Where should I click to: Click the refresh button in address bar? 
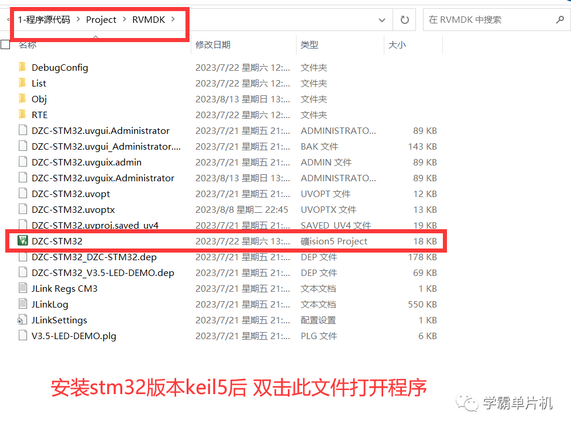click(x=405, y=20)
